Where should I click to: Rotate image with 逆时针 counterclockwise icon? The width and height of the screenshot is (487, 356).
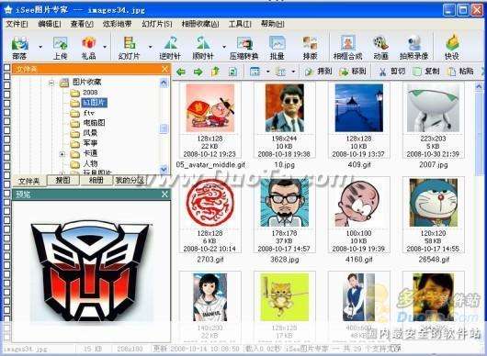tap(170, 48)
